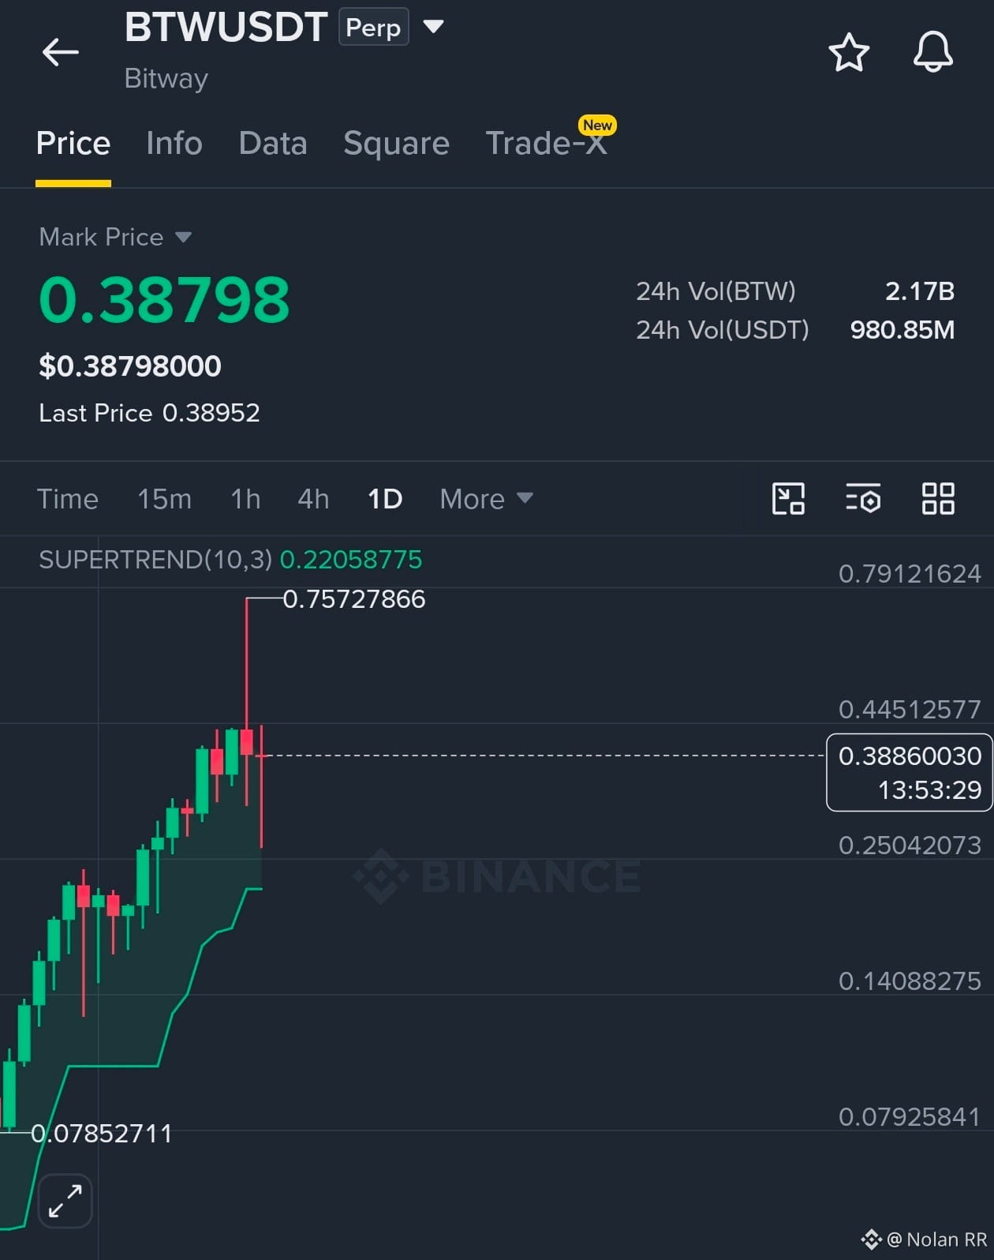Select the Time chart interval
The width and height of the screenshot is (994, 1260).
68,499
